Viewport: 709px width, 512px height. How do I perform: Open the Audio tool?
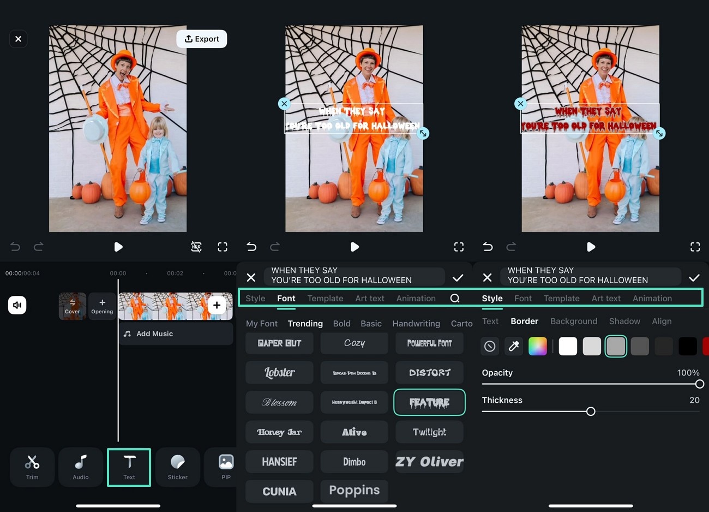(x=81, y=467)
